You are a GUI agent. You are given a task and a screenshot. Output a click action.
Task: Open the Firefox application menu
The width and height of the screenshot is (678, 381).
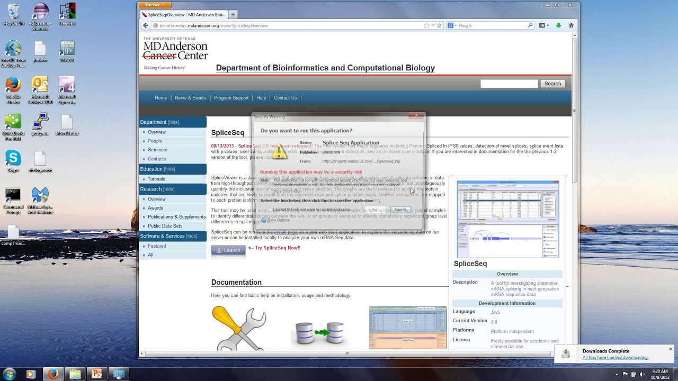155,5
